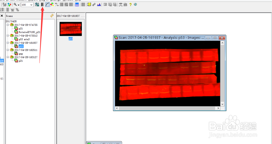Click the gray slash channel icon
The height and width of the screenshot is (144, 272).
57,5
